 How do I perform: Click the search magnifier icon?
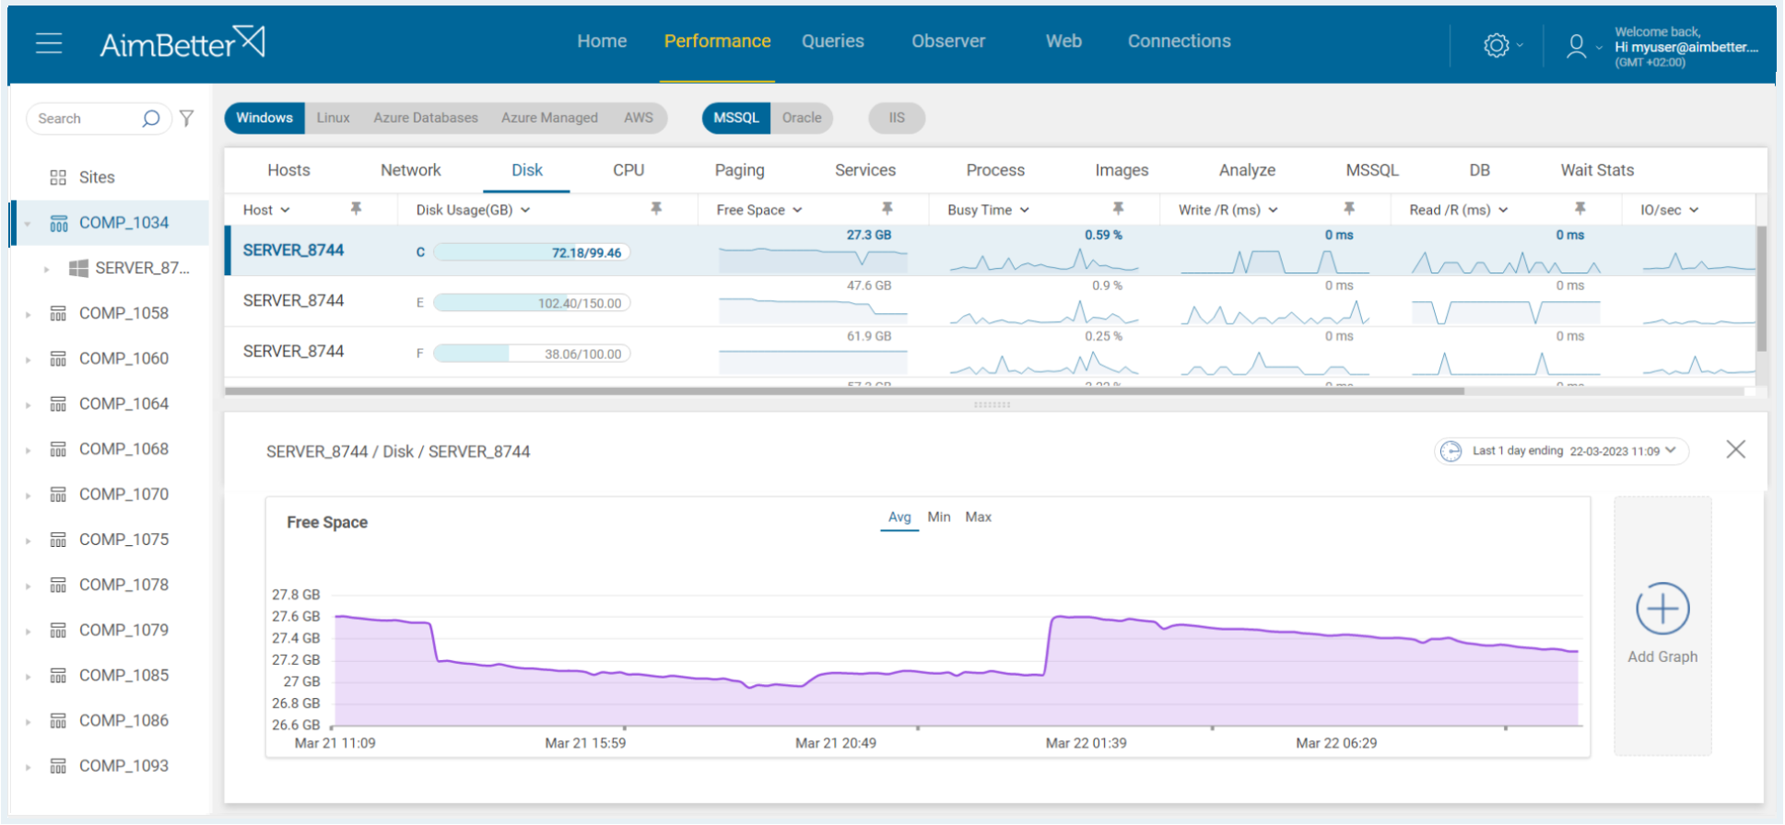151,119
